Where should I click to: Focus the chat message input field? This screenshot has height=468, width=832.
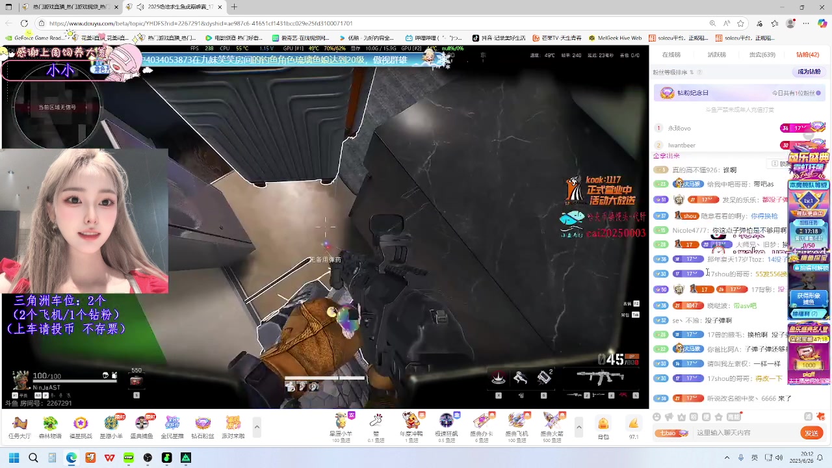coord(746,433)
